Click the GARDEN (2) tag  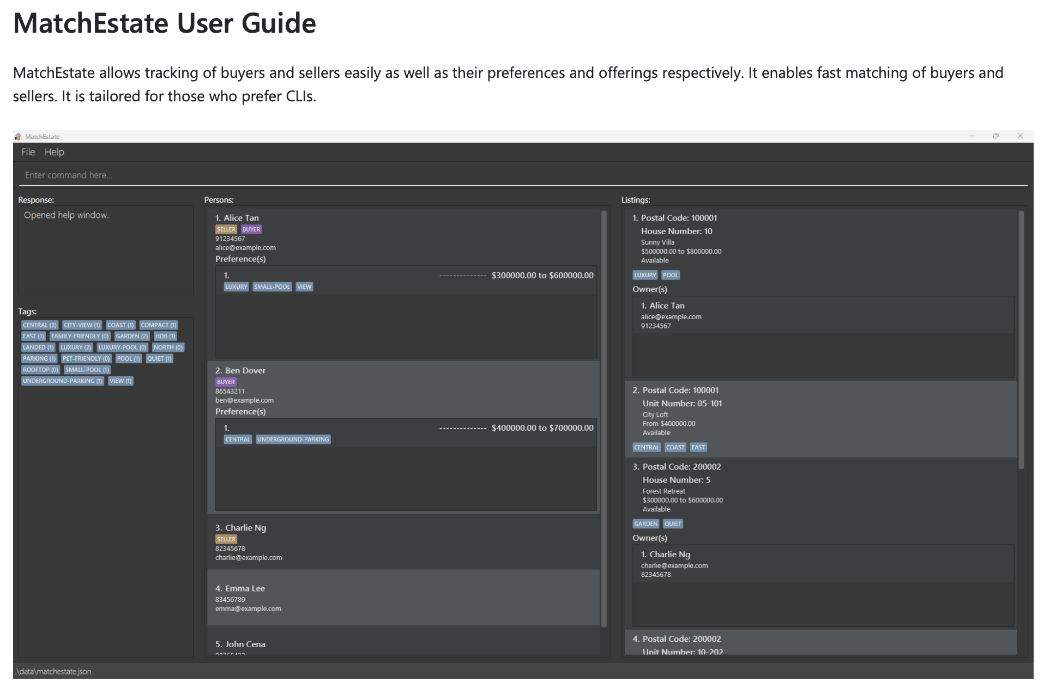tap(132, 337)
